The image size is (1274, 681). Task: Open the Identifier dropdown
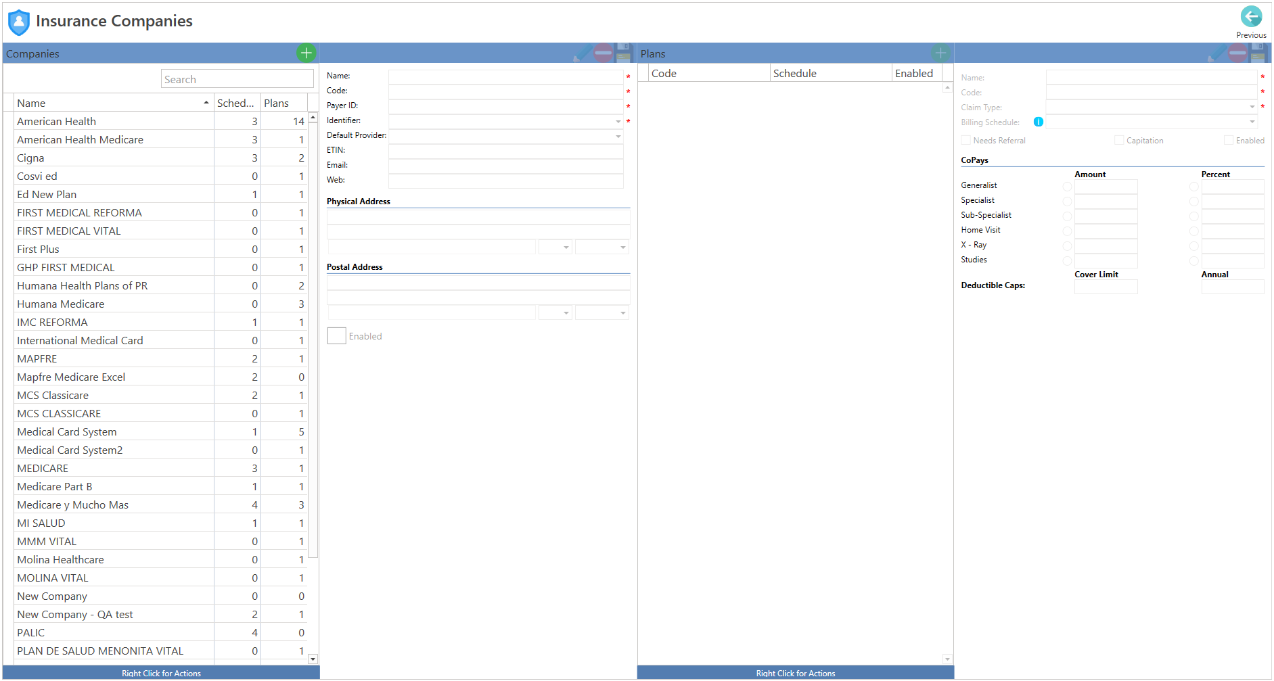tap(618, 122)
